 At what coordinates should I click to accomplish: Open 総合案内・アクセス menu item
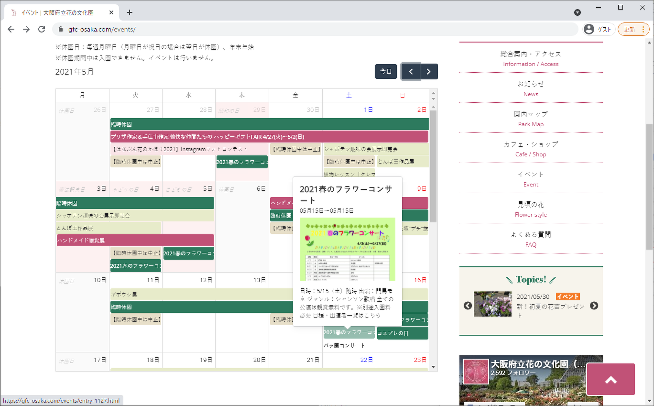coord(531,58)
